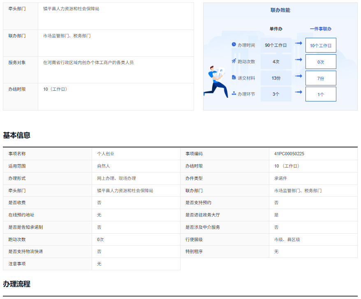Image resolution: width=361 pixels, height=299 pixels.
Task: Click the outlined 10个工作日 box
Action: pyautogui.click(x=320, y=45)
